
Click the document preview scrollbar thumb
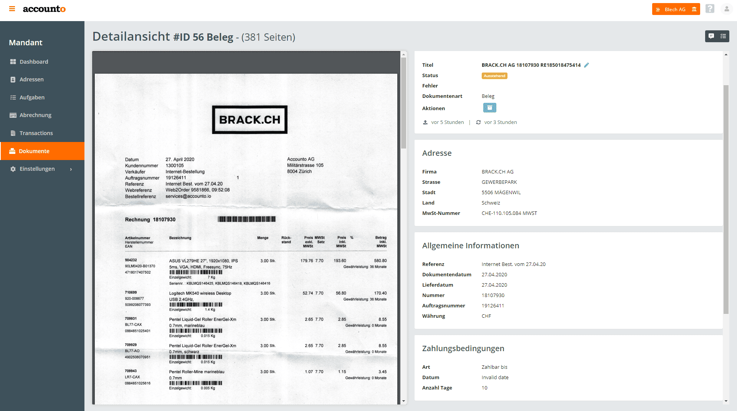[x=403, y=103]
